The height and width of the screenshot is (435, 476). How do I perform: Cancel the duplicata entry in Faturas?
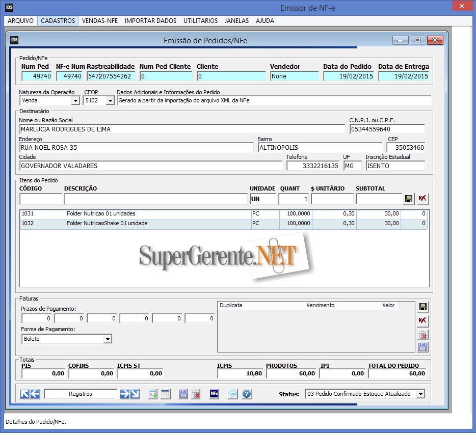click(423, 320)
